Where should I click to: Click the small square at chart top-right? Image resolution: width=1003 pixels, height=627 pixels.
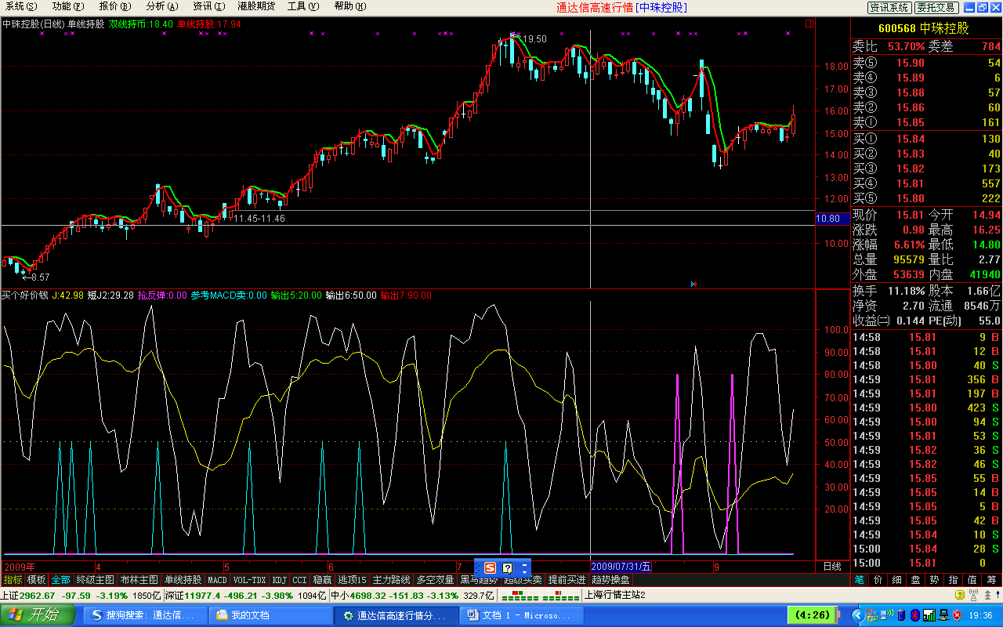click(x=809, y=24)
